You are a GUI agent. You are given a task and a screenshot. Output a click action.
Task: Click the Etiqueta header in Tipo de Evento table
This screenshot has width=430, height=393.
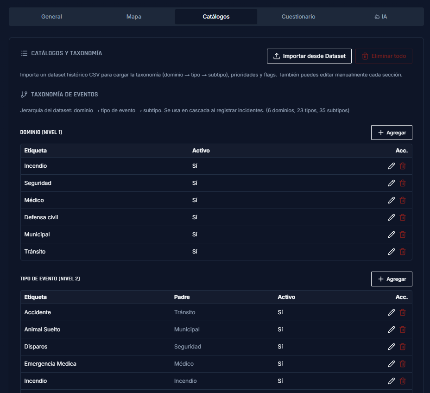[35, 297]
